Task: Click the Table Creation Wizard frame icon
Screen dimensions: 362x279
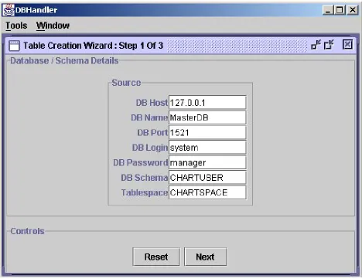Action: 14,46
